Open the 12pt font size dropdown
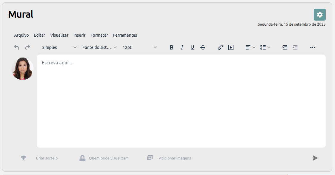Screen dimensions: 335x175 point(140,47)
